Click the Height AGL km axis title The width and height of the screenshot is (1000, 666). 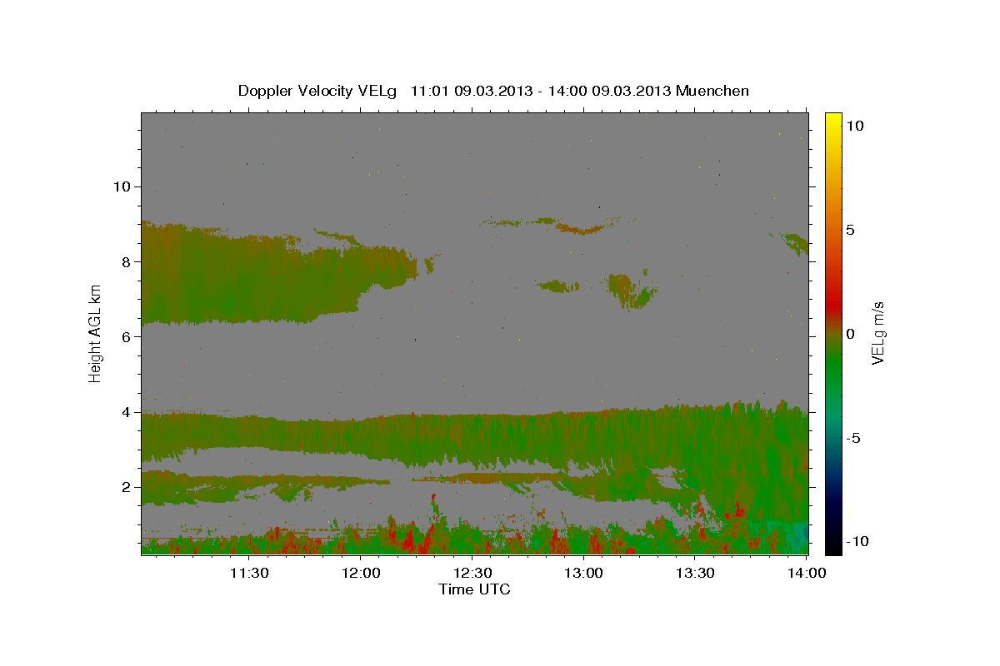click(95, 333)
